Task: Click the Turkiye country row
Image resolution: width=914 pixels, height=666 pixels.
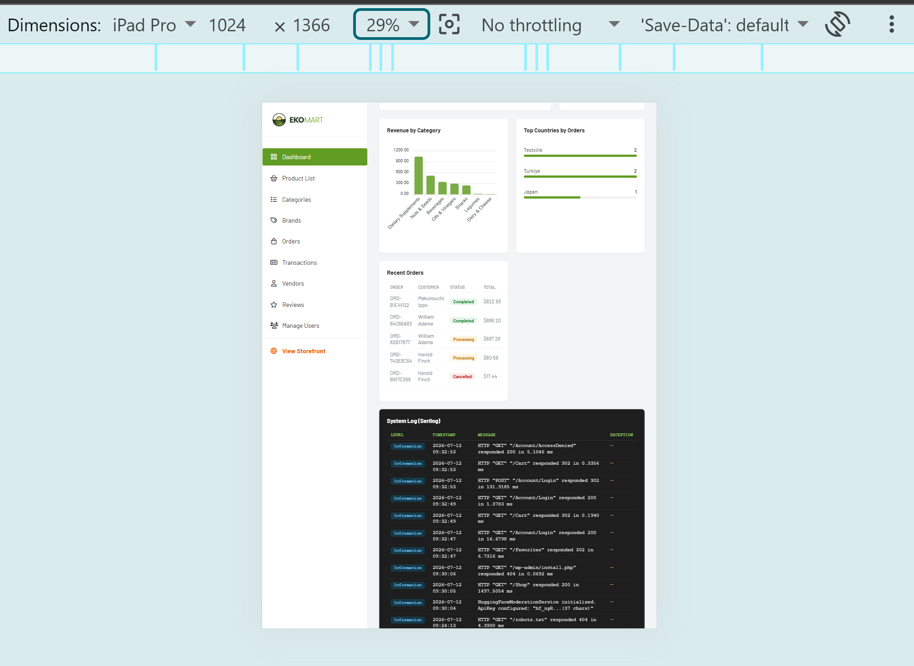Action: point(580,173)
